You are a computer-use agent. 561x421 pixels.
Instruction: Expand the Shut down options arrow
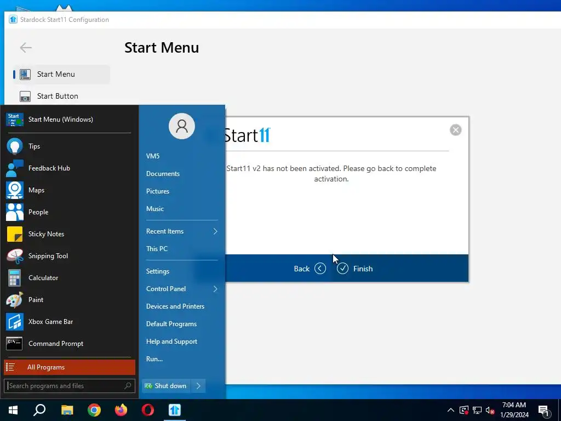point(198,386)
